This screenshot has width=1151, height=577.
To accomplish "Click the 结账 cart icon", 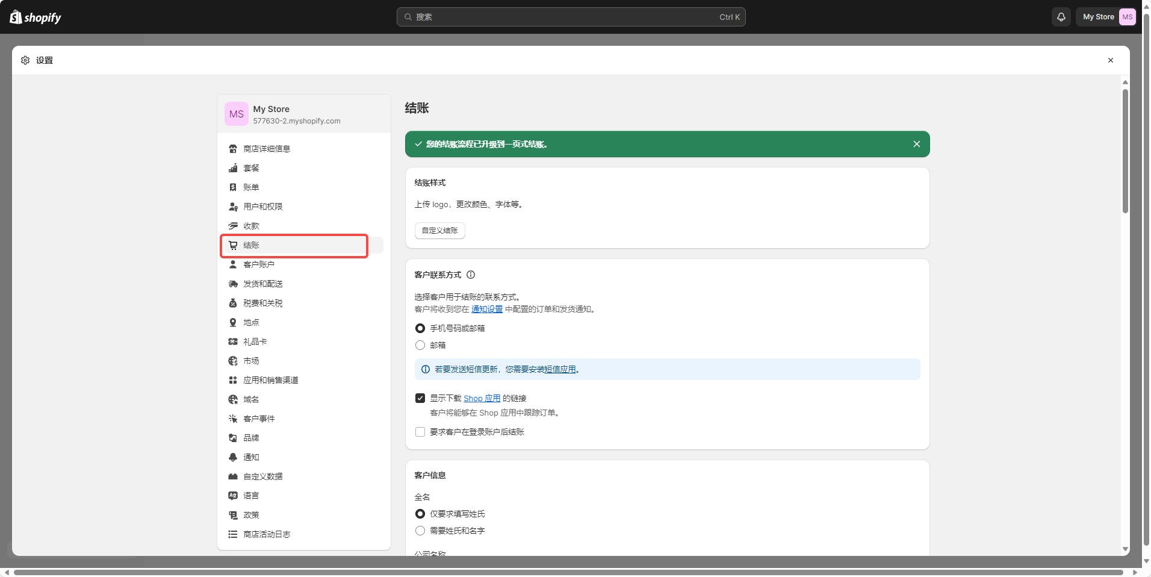I will (233, 245).
